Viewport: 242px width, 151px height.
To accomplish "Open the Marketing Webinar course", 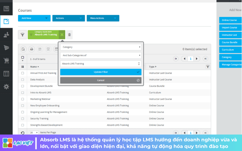I will pos(40,99).
